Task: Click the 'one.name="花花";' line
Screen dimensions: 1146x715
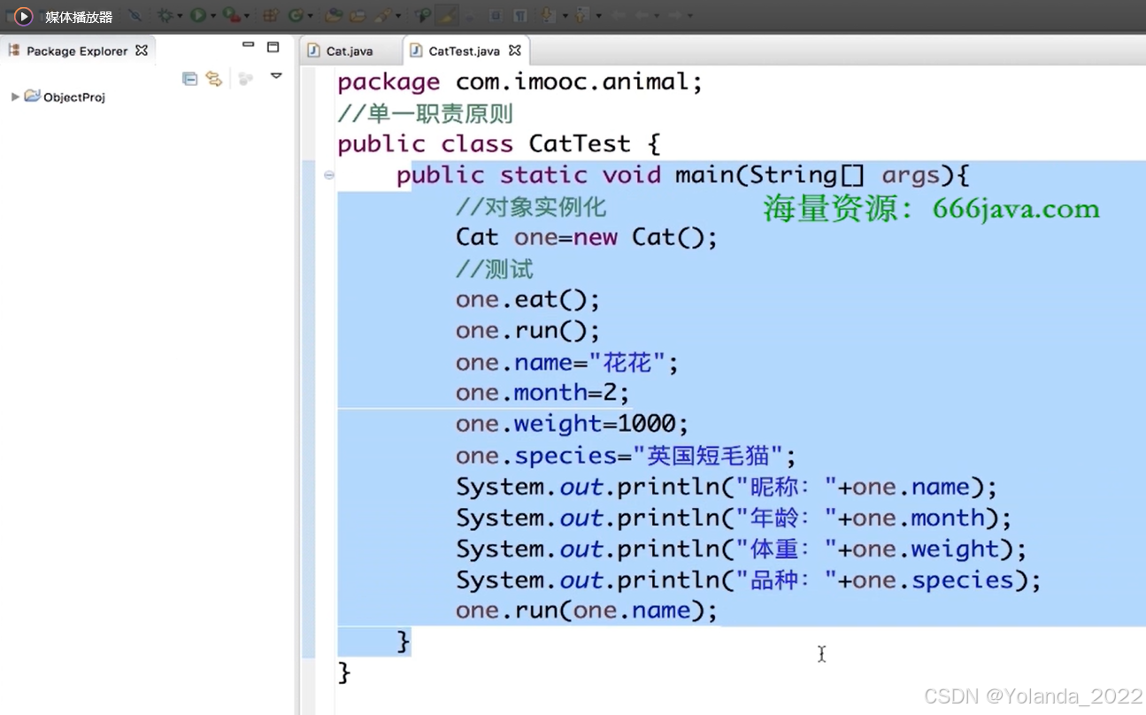Action: pos(567,363)
